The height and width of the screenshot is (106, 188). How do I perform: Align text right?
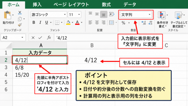pyautogui.click(x=103, y=22)
